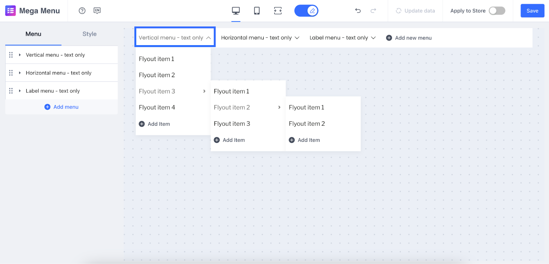Open the EN language selector icon
The width and height of the screenshot is (549, 264).
point(97,11)
